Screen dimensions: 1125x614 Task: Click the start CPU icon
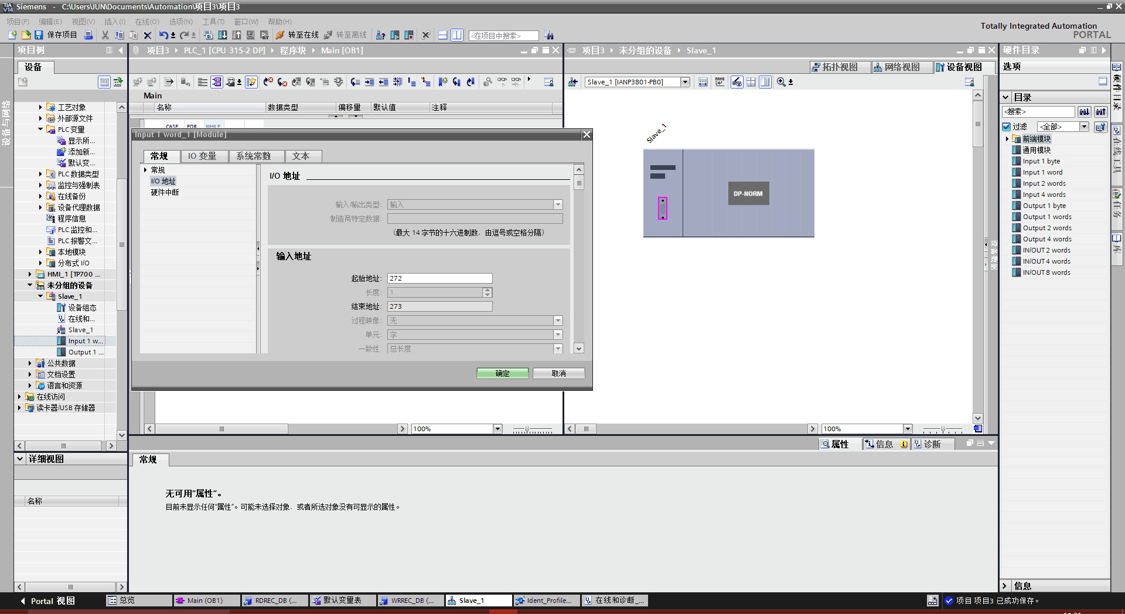(395, 35)
